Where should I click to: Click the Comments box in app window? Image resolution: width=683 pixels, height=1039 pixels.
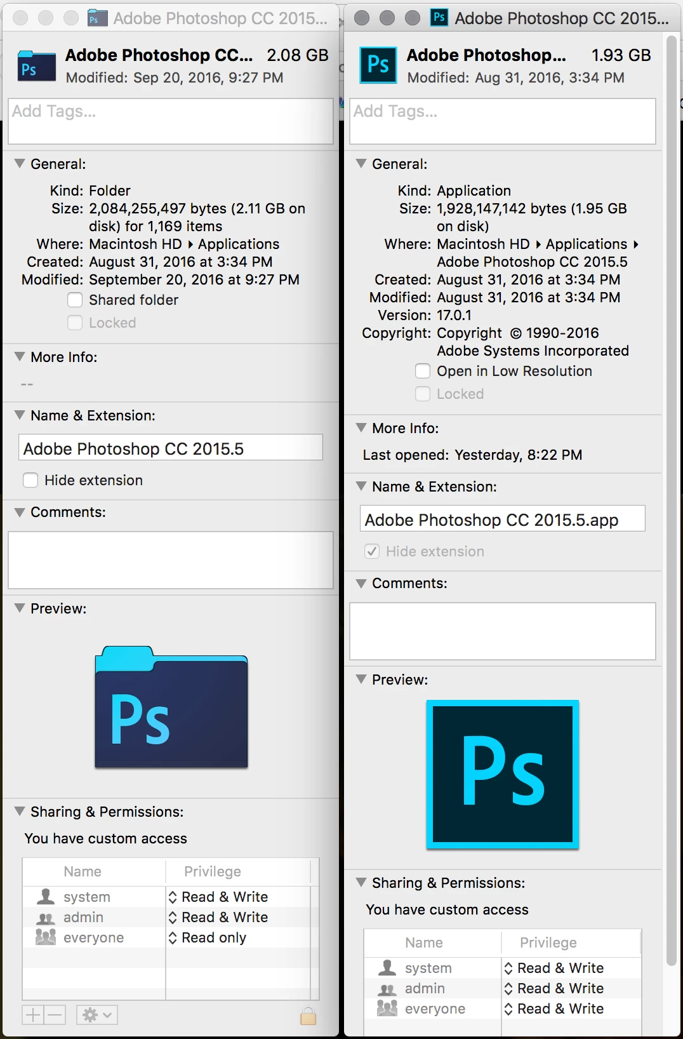(503, 631)
